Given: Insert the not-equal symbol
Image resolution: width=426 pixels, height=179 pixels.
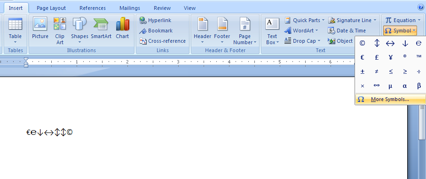Looking at the screenshot, I should (x=377, y=71).
